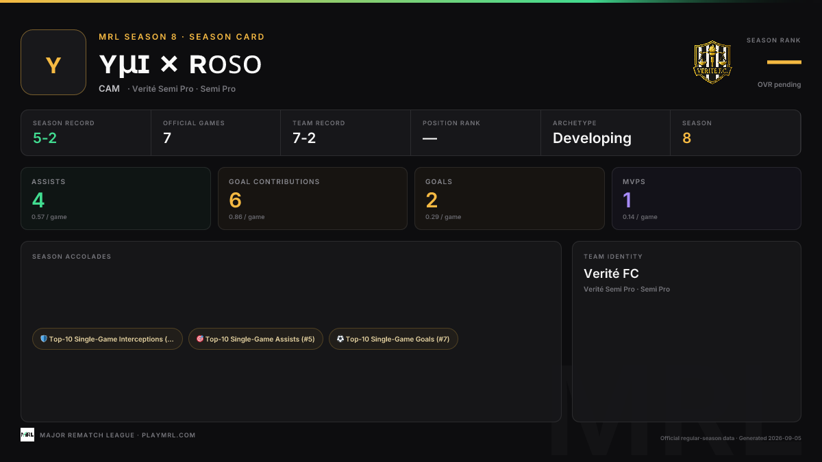This screenshot has height=462, width=822.
Task: Click the Team Identity heading
Action: [x=613, y=257]
